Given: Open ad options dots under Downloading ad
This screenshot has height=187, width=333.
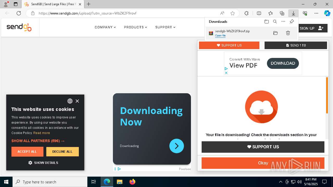Looking at the screenshot, I should click(115, 169).
